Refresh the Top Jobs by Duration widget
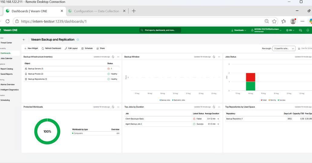This screenshot has width=312, height=163. [x=214, y=107]
